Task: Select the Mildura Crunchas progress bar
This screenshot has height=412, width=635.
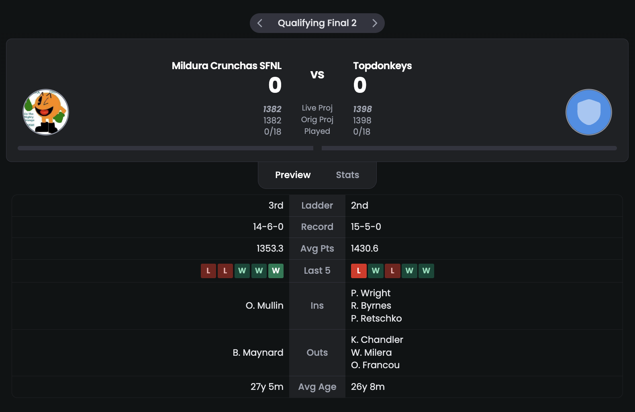Action: click(x=165, y=148)
